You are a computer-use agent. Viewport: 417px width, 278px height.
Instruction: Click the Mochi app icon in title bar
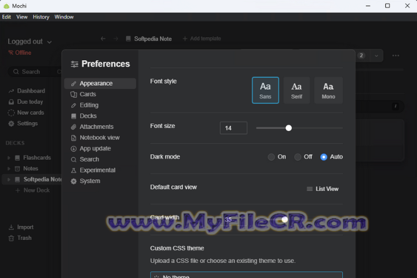(6, 6)
